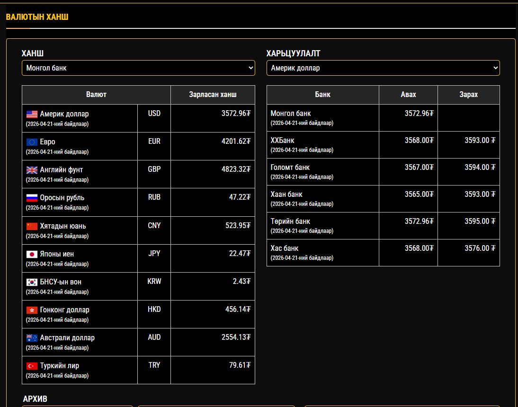Click the British flag icon

click(32, 170)
